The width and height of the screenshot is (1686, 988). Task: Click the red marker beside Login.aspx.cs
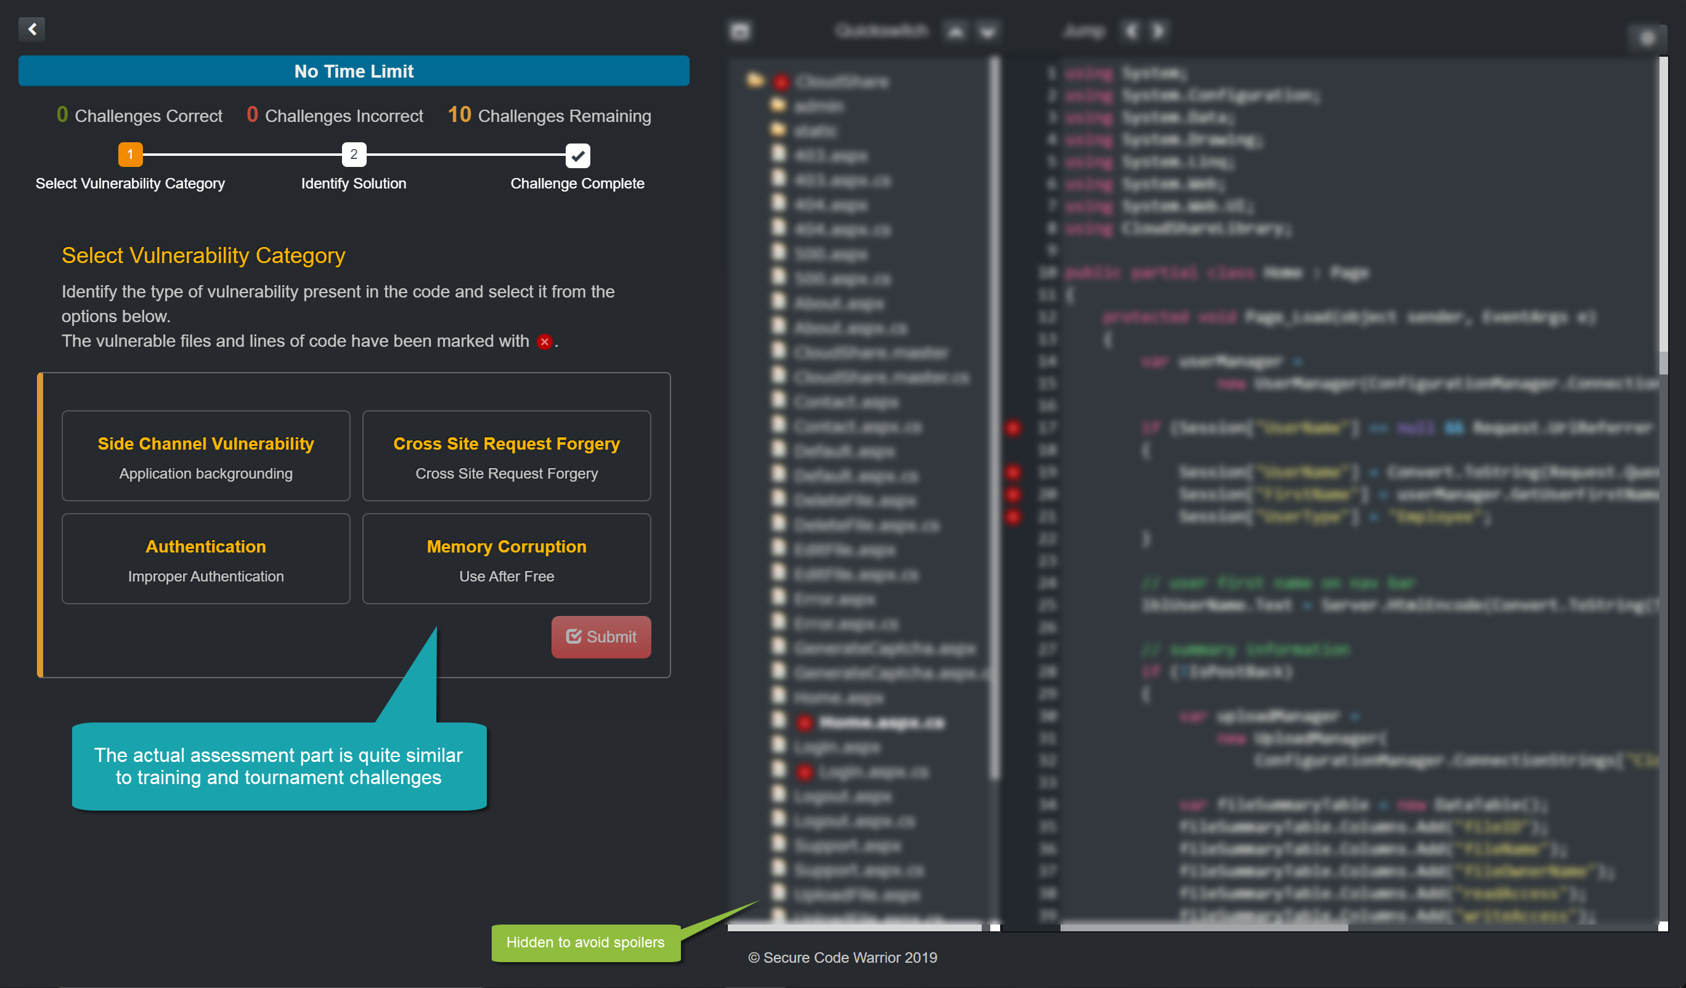(x=804, y=772)
